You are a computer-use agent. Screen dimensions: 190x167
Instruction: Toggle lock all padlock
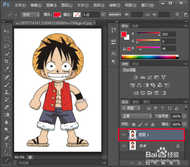pos(153,124)
